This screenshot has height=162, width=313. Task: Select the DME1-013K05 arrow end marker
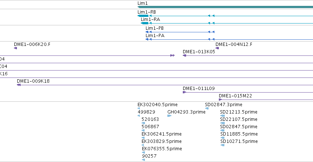(x=184, y=55)
